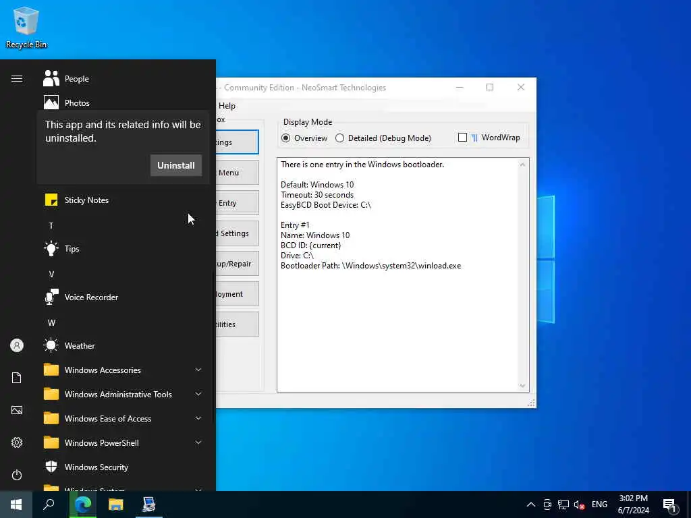The image size is (691, 518).
Task: Click the Add New Entry button
Action: pyautogui.click(x=237, y=202)
